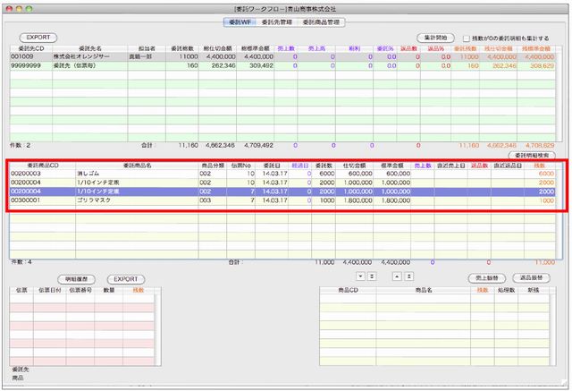The width and height of the screenshot is (572, 391).
Task: Click the 売上振替 button
Action: (x=486, y=278)
